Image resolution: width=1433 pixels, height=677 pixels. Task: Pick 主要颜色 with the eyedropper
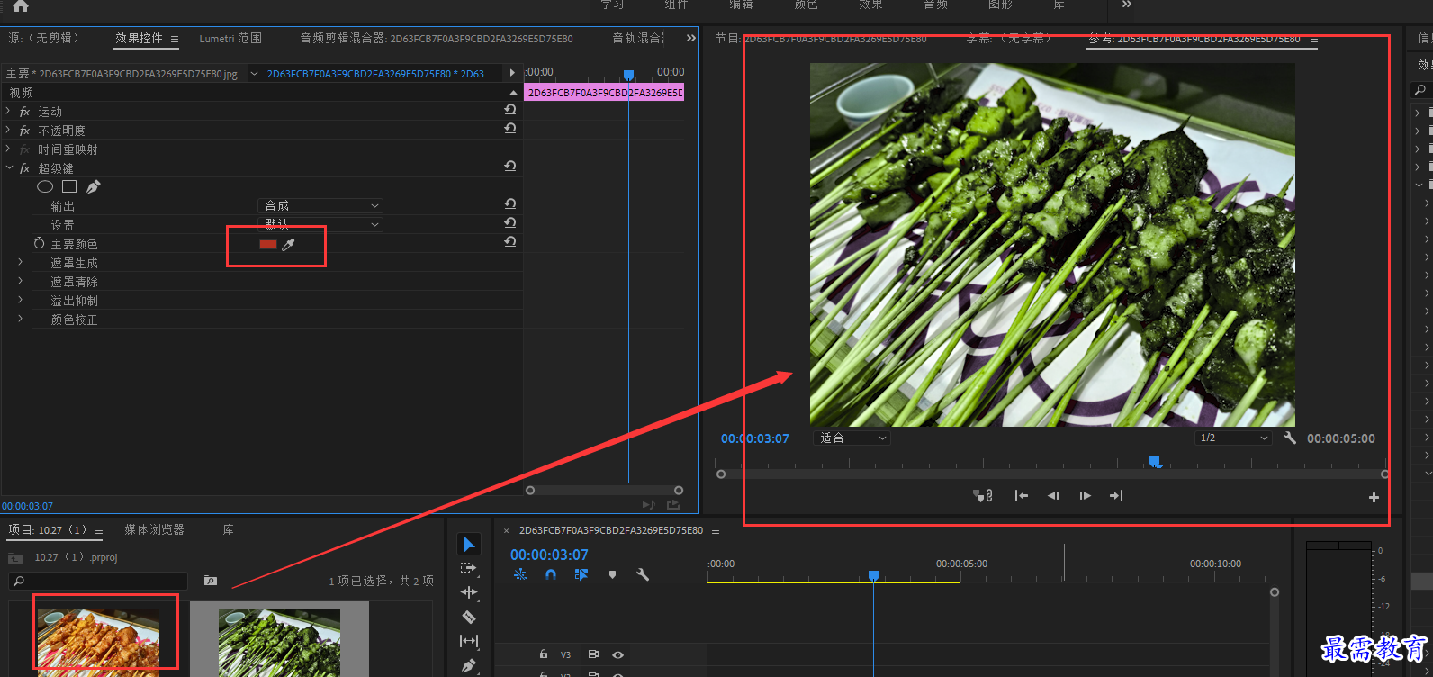pos(288,245)
